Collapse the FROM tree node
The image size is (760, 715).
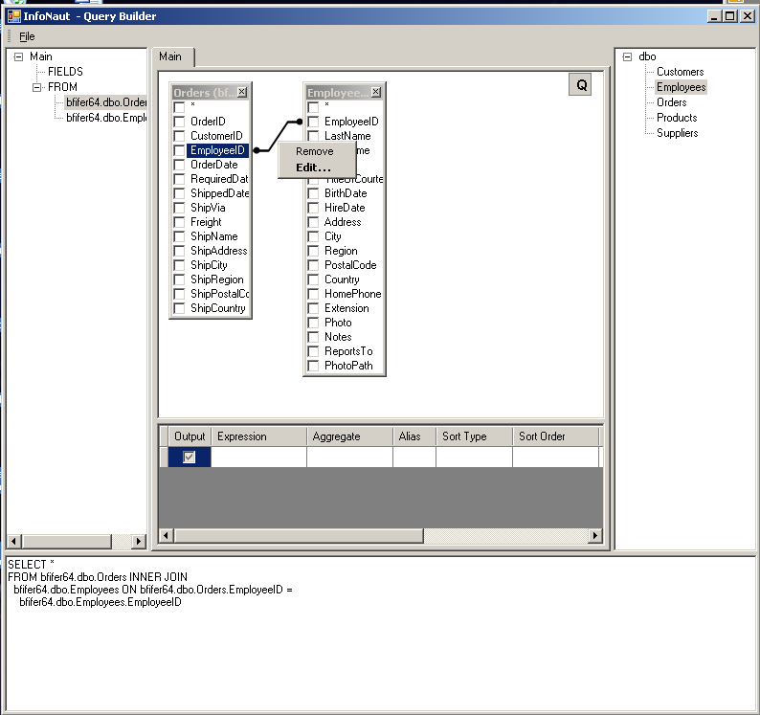(36, 87)
